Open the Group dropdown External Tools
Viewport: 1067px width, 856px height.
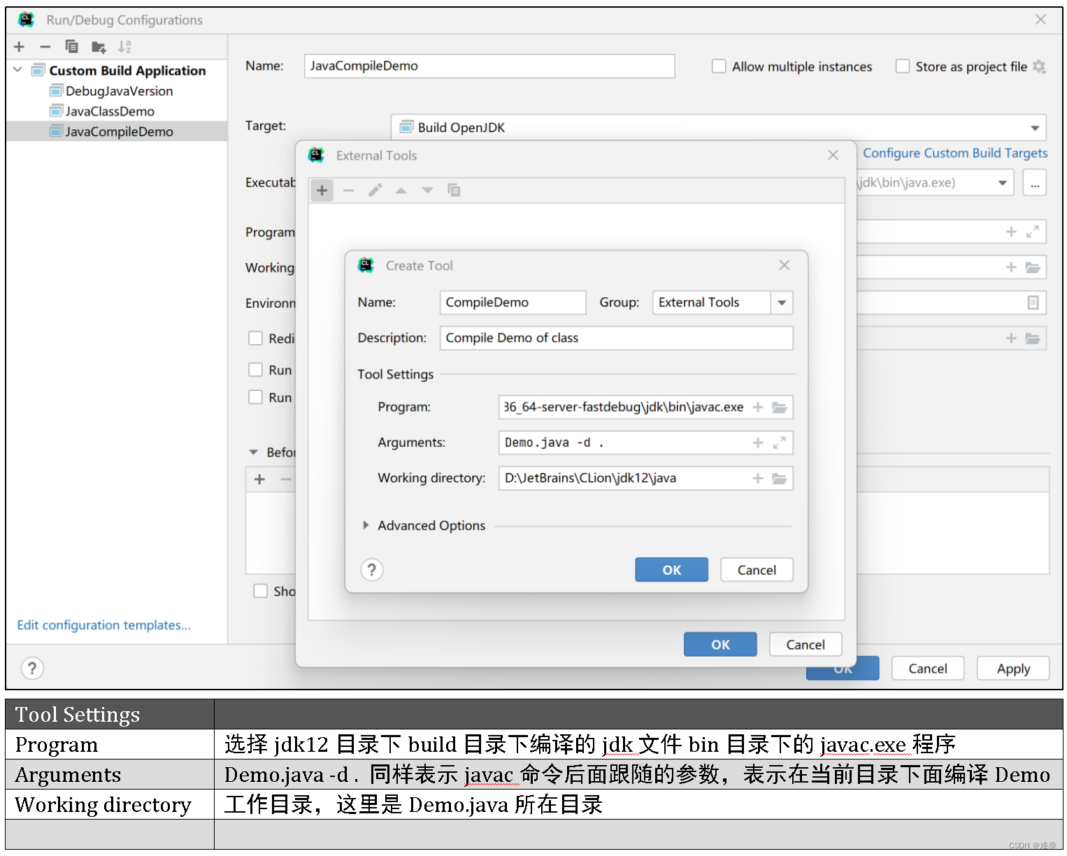782,303
